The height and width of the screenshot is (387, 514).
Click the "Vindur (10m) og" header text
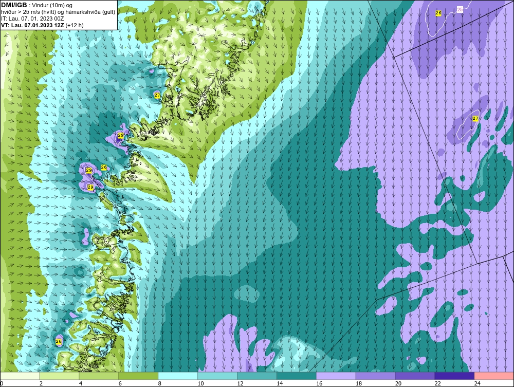pyautogui.click(x=53, y=5)
